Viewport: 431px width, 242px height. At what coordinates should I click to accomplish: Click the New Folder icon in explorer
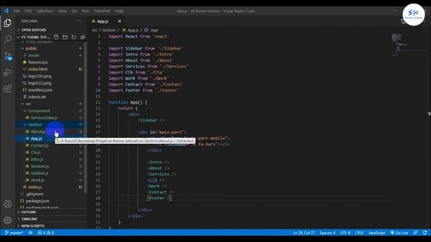coord(65,37)
